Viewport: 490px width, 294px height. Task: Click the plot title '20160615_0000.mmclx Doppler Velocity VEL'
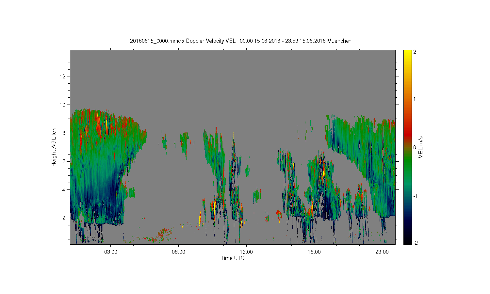click(183, 41)
